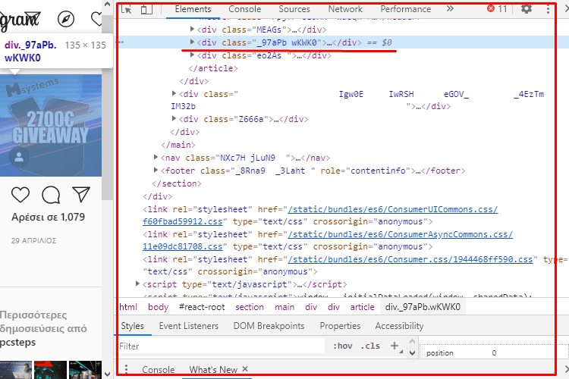The image size is (569, 379).
Task: Open the Event Listeners tab
Action: tap(188, 326)
